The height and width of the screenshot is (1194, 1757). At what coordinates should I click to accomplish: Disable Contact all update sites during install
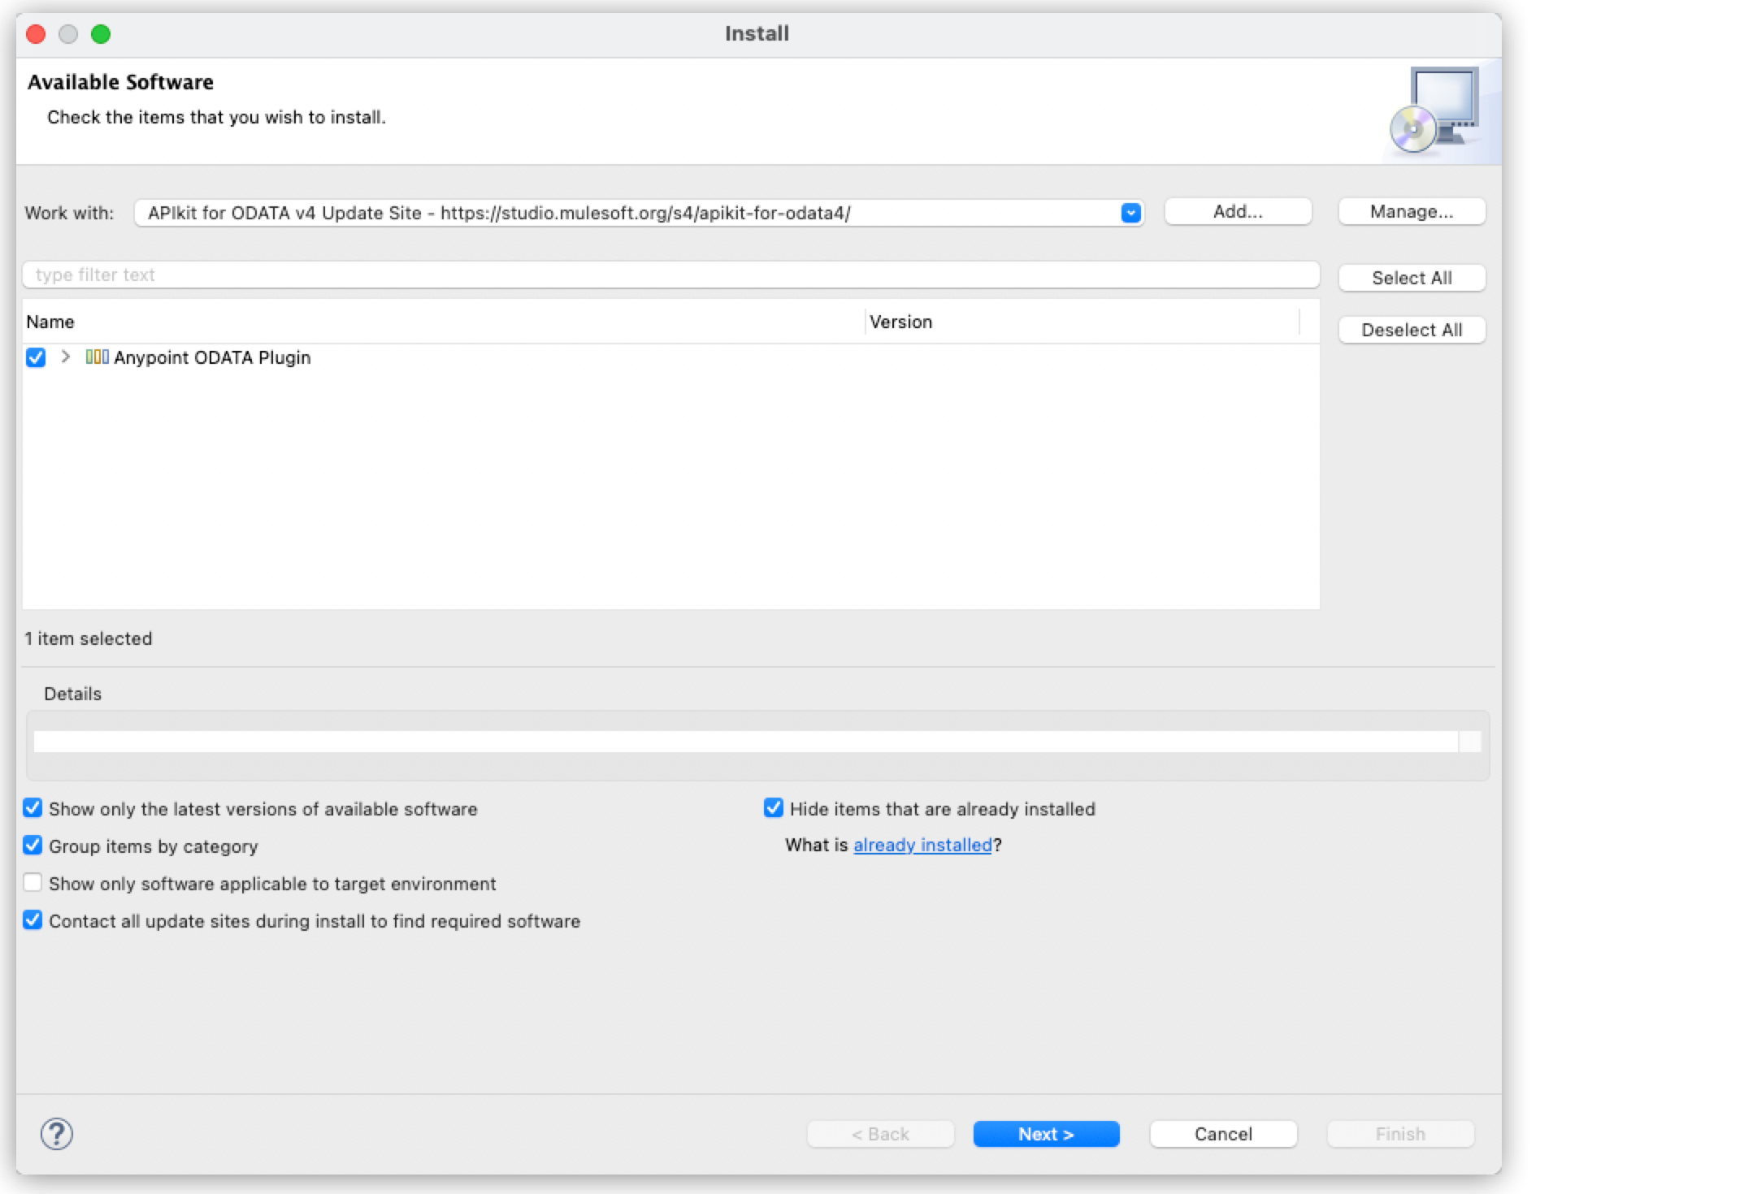click(x=33, y=920)
